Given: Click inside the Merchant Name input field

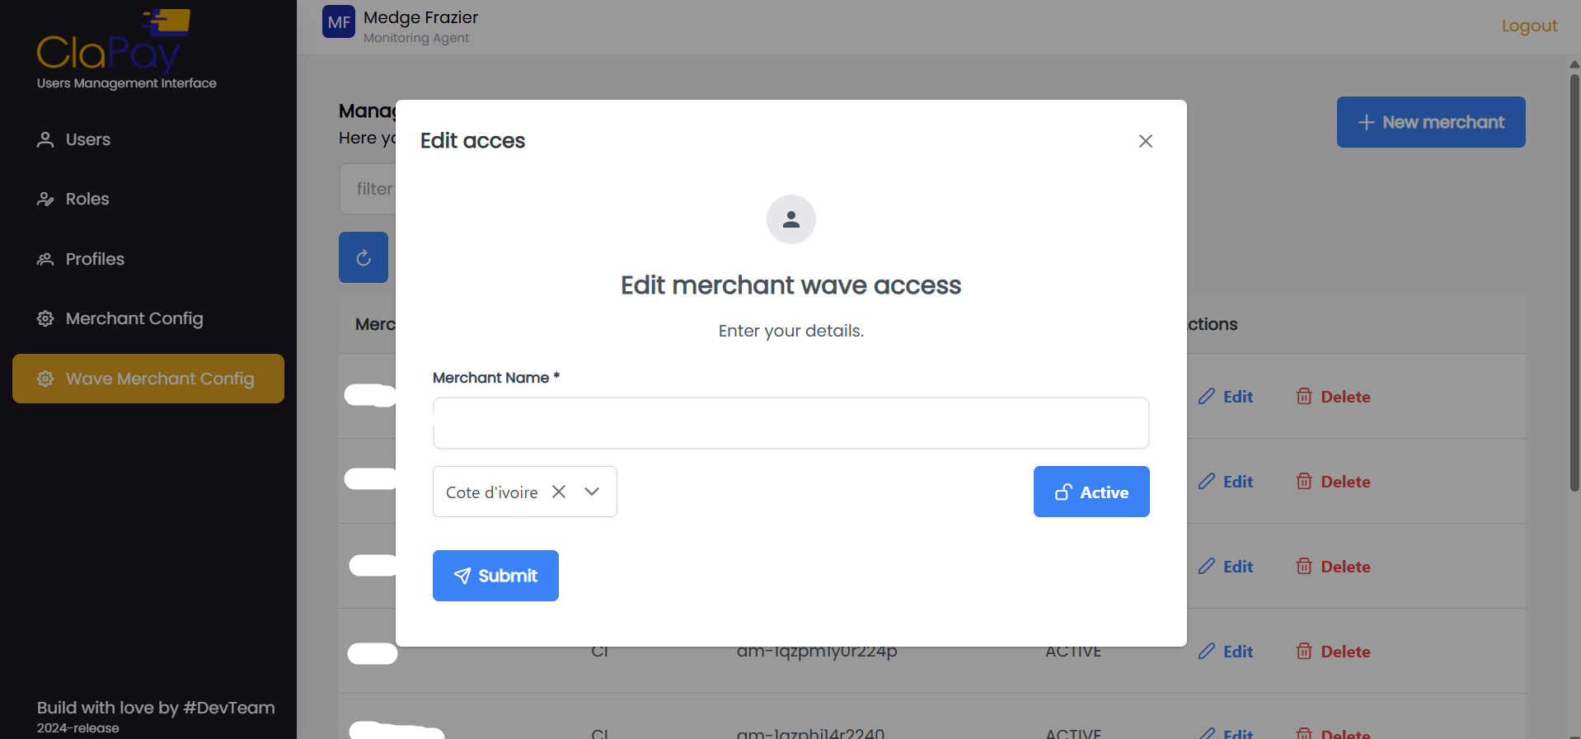Looking at the screenshot, I should pyautogui.click(x=790, y=422).
